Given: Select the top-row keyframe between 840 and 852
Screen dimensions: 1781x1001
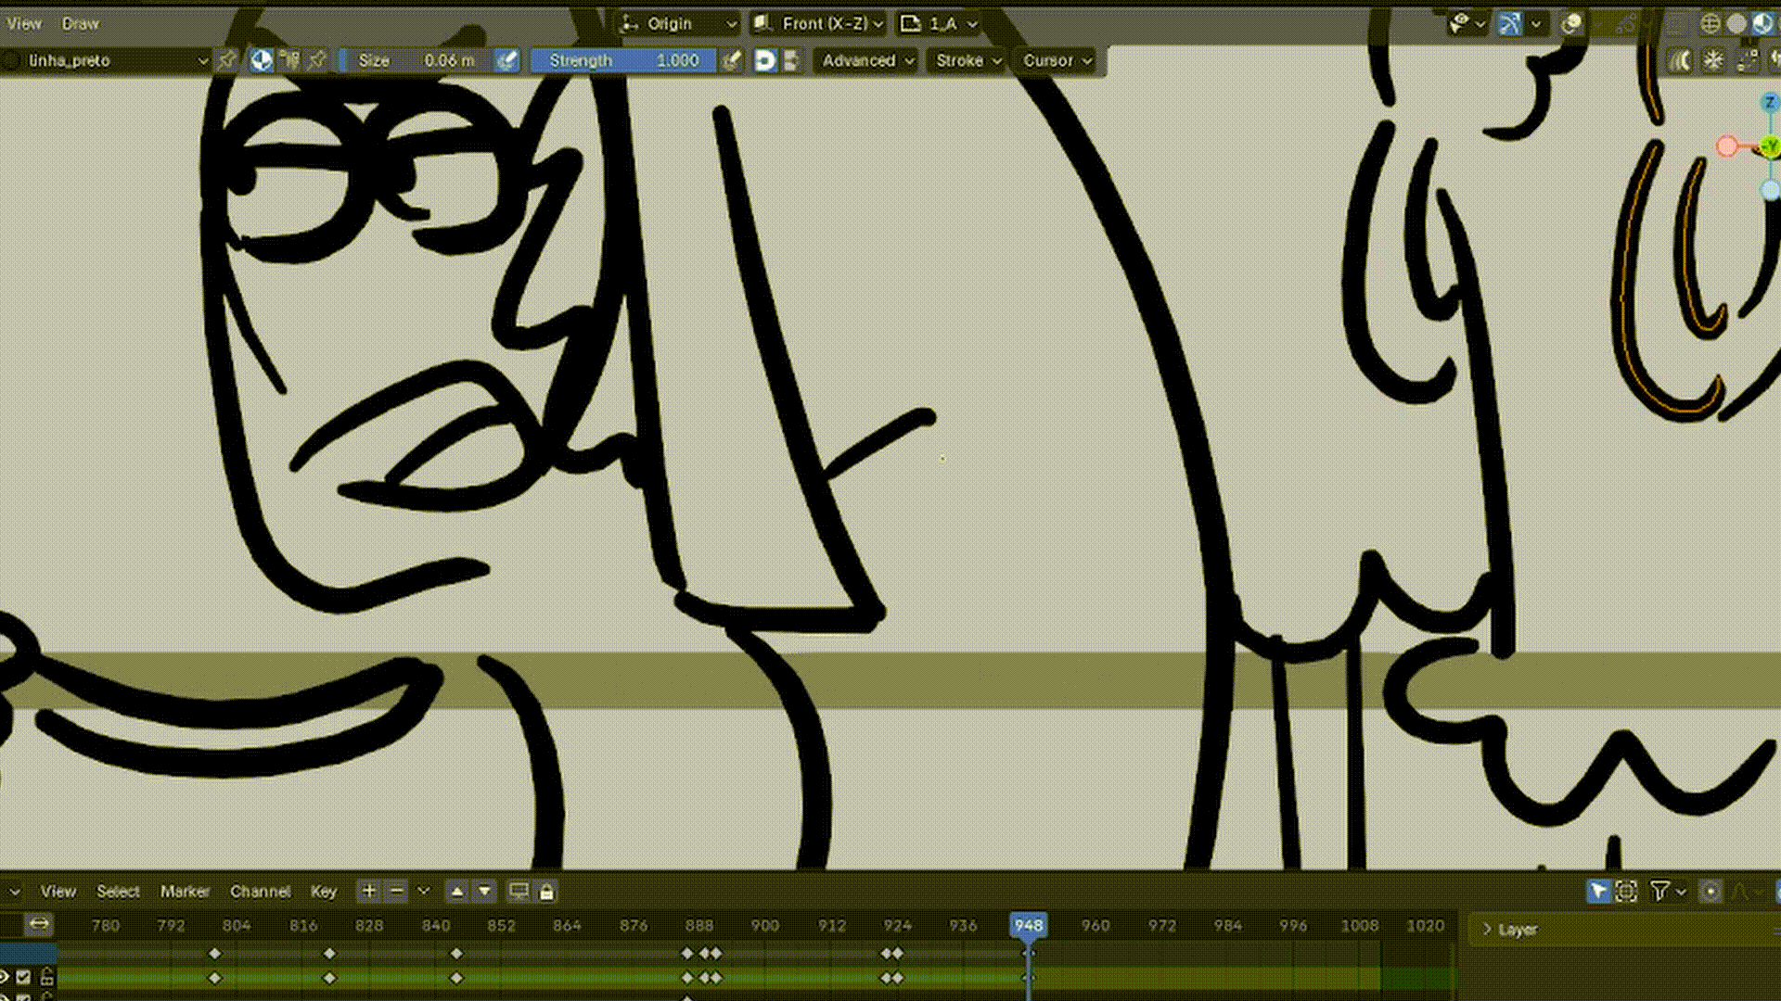Looking at the screenshot, I should coord(455,953).
